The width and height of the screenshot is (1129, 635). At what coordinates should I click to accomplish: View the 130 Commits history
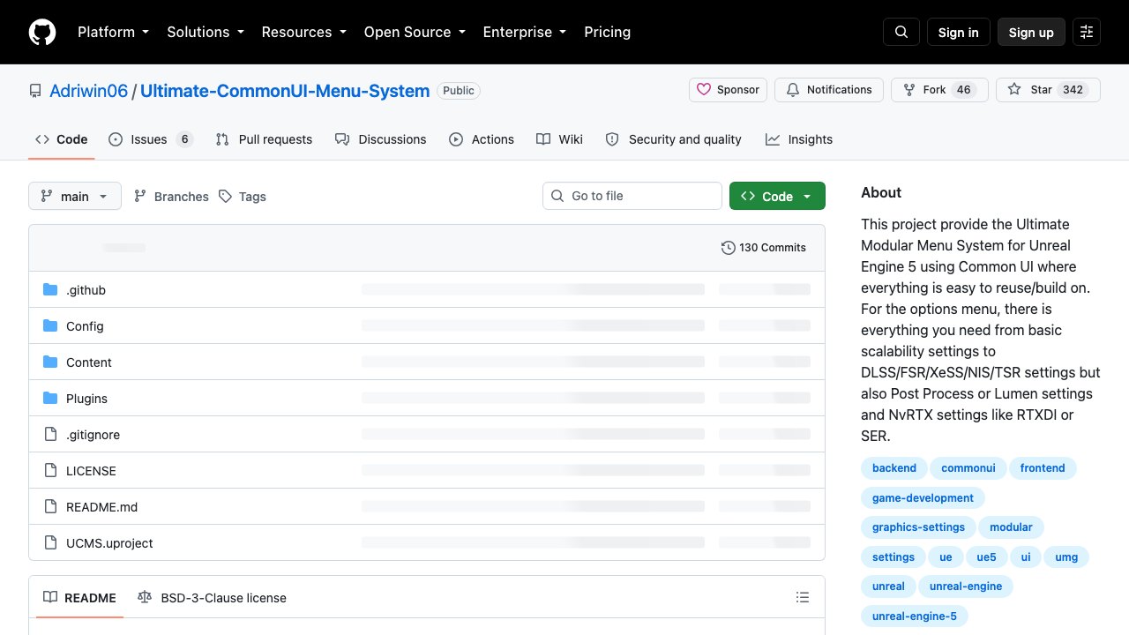(x=764, y=248)
